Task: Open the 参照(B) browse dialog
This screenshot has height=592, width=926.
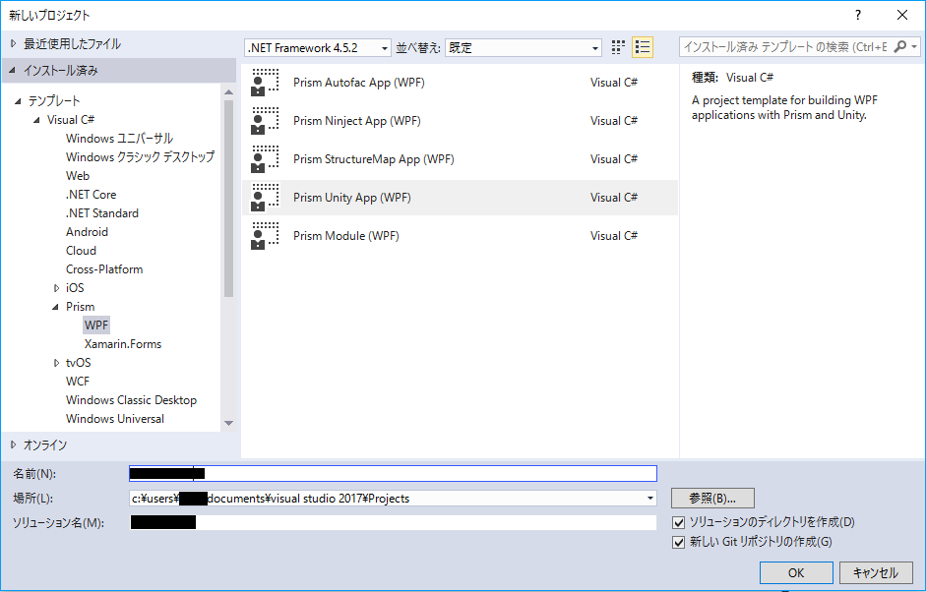Action: [x=711, y=498]
